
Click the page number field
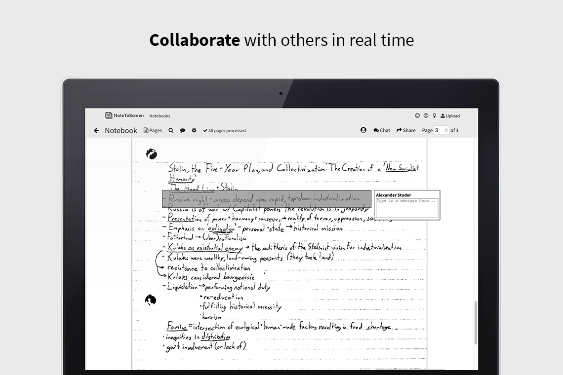[442, 130]
